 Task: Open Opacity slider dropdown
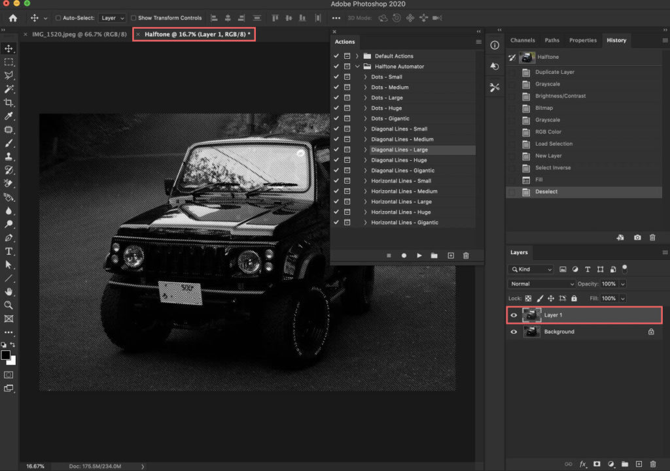click(623, 284)
